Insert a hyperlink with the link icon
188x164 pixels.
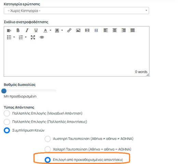click(x=69, y=30)
